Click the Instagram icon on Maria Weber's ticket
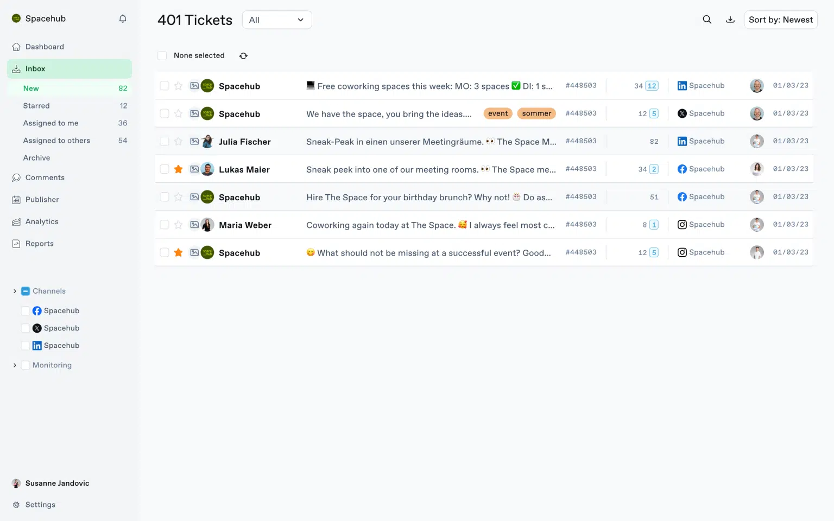The image size is (834, 521). coord(682,224)
